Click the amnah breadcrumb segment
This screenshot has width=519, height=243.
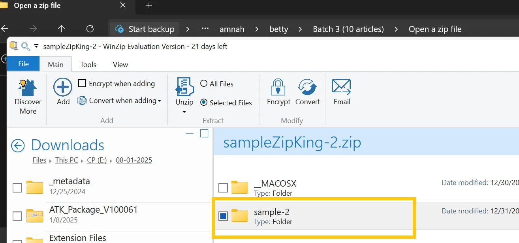[x=232, y=29]
